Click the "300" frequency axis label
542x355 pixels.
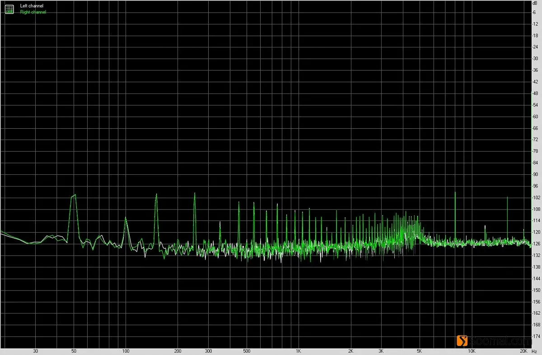pos(208,351)
